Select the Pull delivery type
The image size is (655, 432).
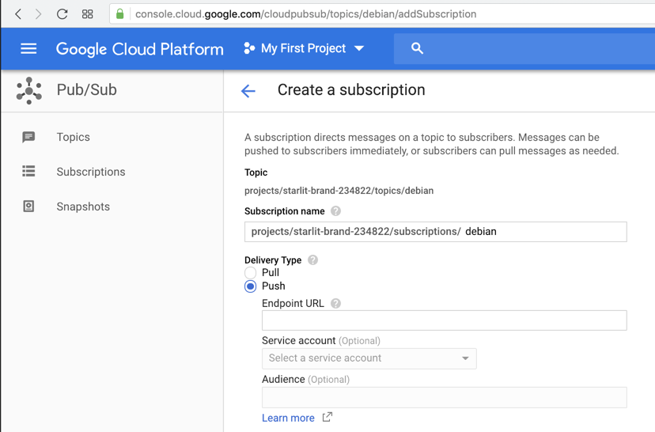click(x=251, y=273)
